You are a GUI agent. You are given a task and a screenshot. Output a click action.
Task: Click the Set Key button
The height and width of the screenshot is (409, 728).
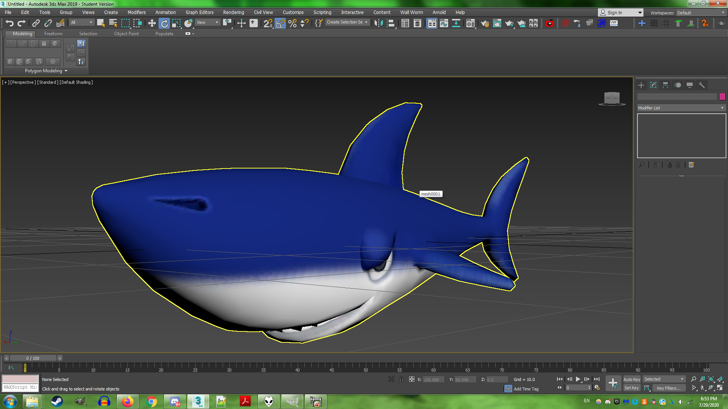(632, 388)
